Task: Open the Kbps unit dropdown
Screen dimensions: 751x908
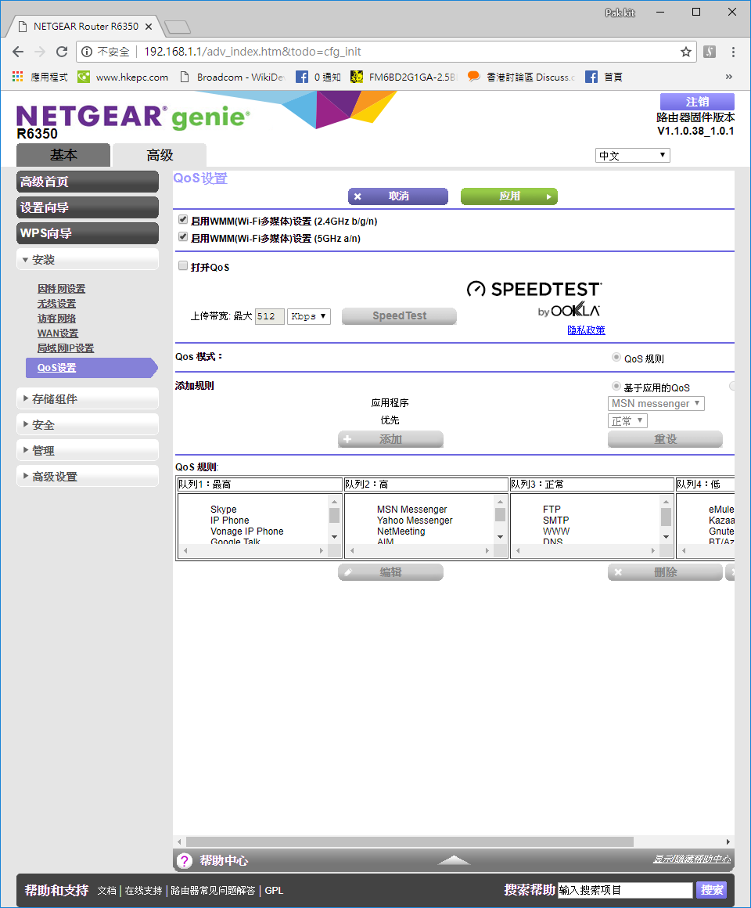Action: (x=308, y=316)
